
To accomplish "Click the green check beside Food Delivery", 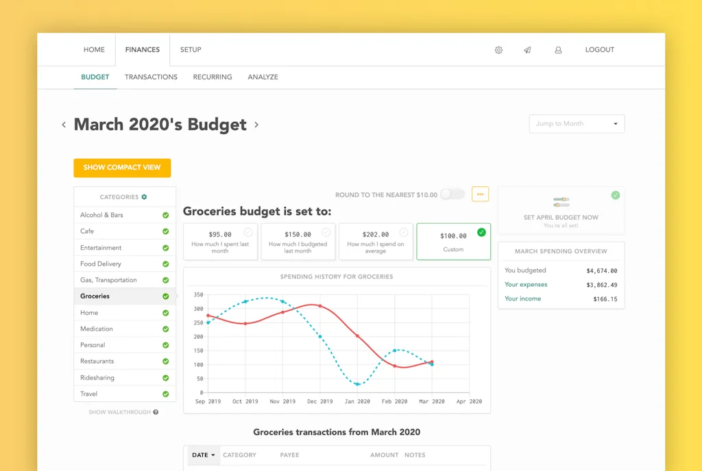I will tap(166, 264).
